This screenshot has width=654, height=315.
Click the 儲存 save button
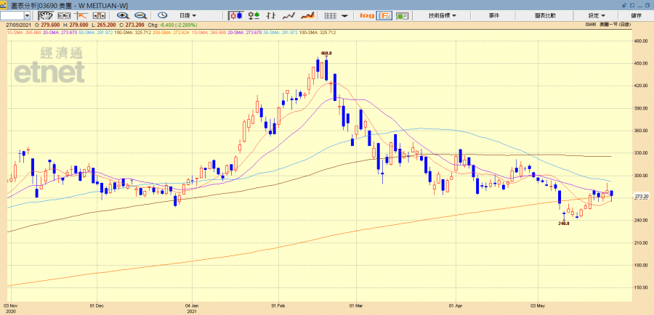tap(637, 15)
